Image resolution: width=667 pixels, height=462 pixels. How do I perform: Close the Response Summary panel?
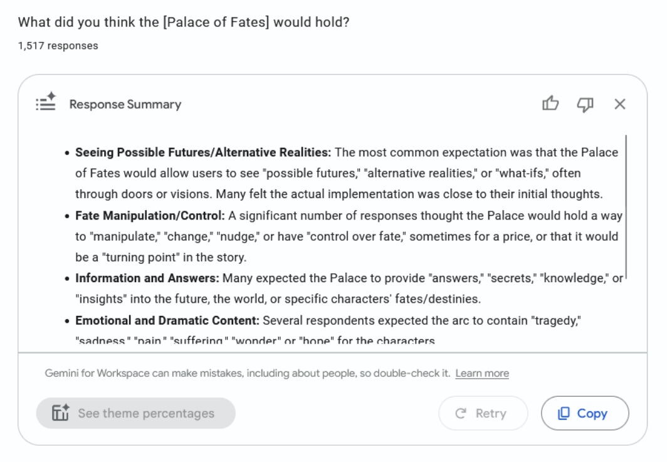point(619,104)
